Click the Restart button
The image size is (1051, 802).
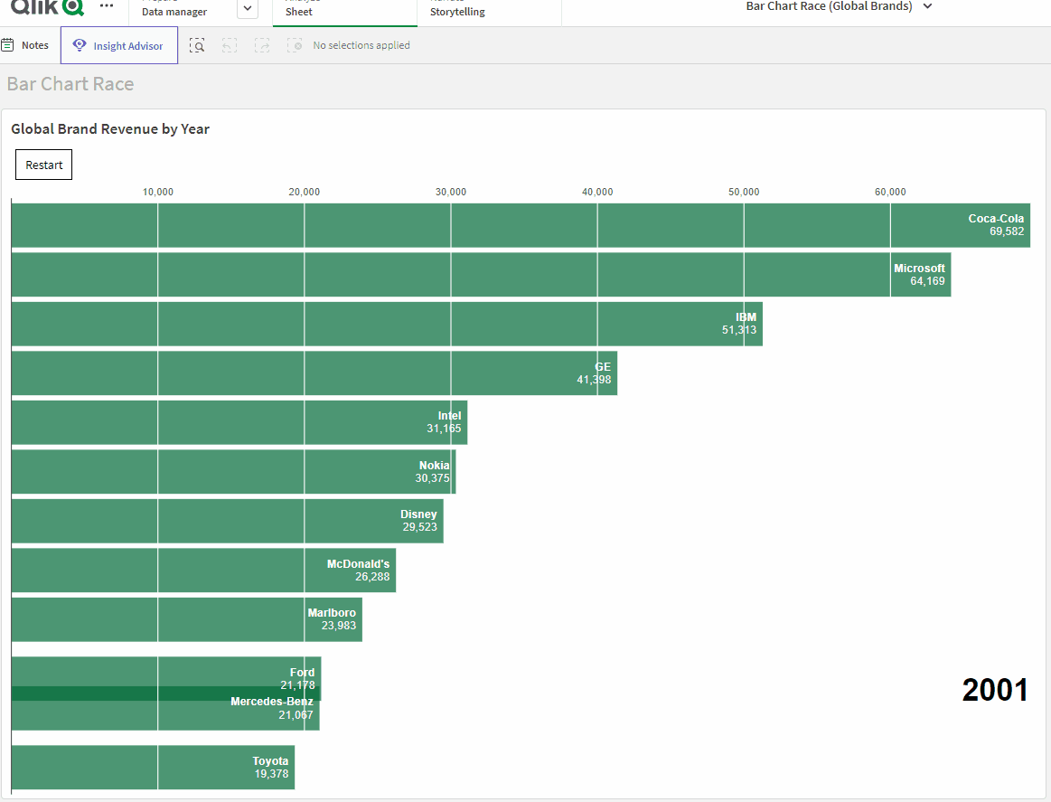[x=43, y=164]
